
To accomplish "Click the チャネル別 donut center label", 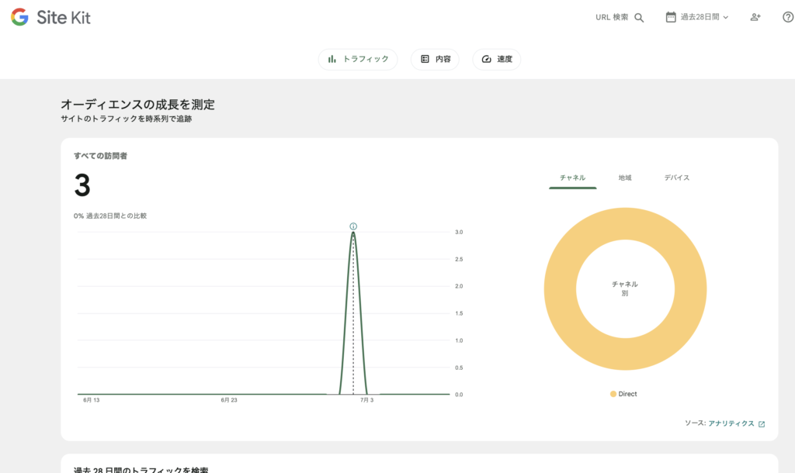I will point(625,288).
